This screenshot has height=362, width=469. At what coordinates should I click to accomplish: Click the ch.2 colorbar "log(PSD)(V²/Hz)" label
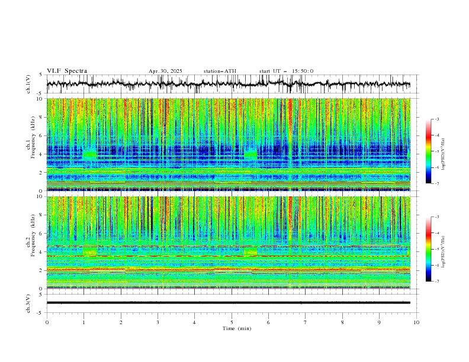(x=444, y=252)
